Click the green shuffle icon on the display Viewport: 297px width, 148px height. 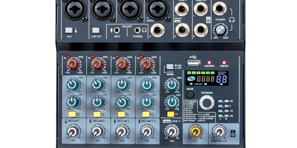coord(208,73)
